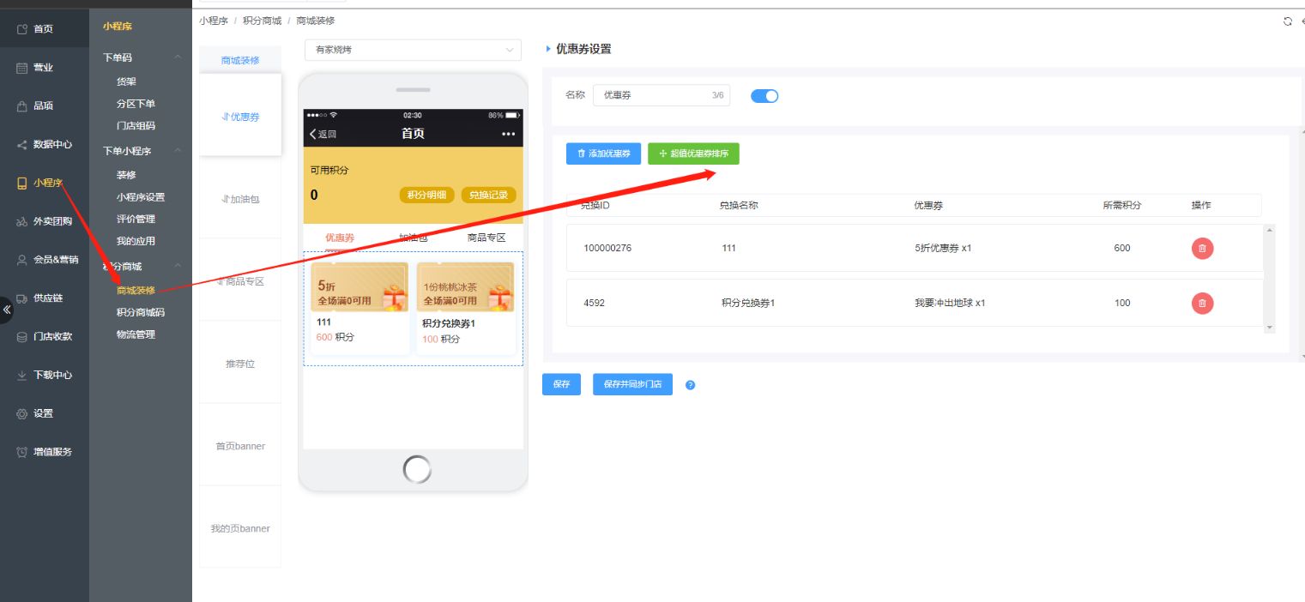This screenshot has width=1305, height=602.
Task: Collapse the sidebar with the double-chevron handle
Action: 7,310
